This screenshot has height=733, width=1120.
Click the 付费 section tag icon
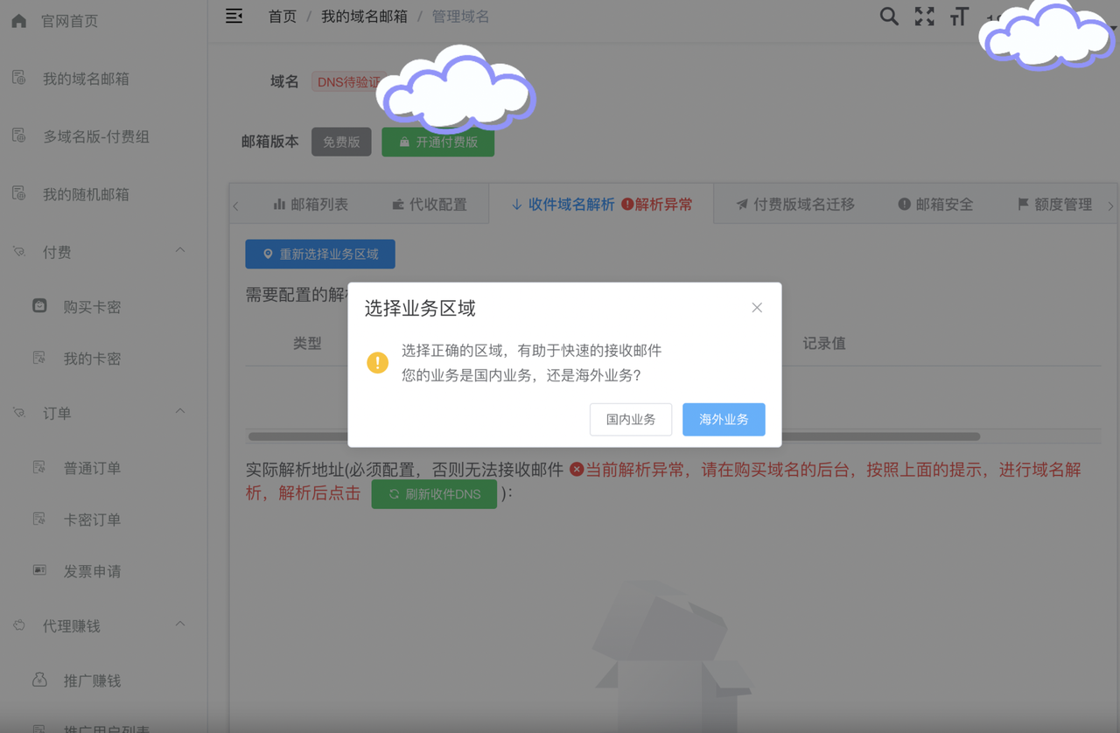click(19, 252)
